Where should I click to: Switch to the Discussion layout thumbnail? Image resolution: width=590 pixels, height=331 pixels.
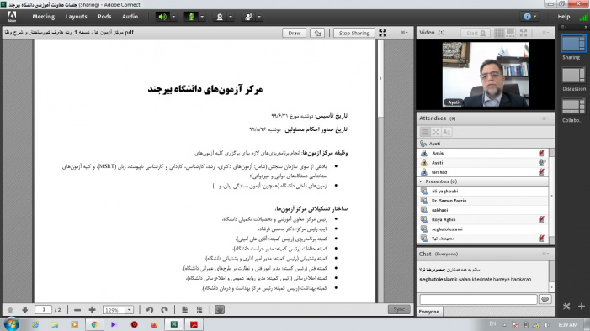tap(573, 79)
